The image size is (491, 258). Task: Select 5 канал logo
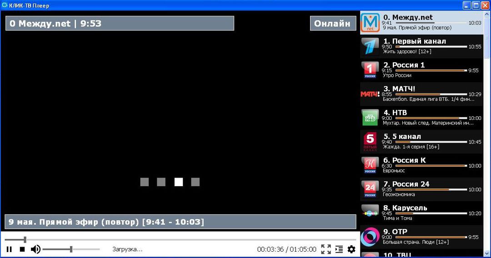pos(370,142)
